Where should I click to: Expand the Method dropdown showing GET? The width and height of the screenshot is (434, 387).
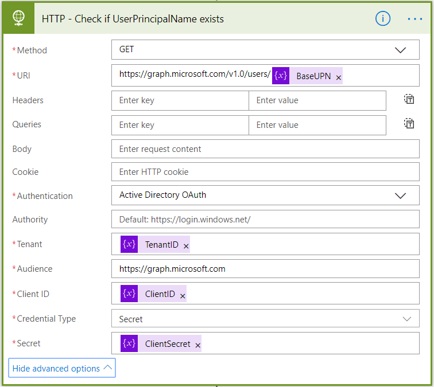[400, 50]
